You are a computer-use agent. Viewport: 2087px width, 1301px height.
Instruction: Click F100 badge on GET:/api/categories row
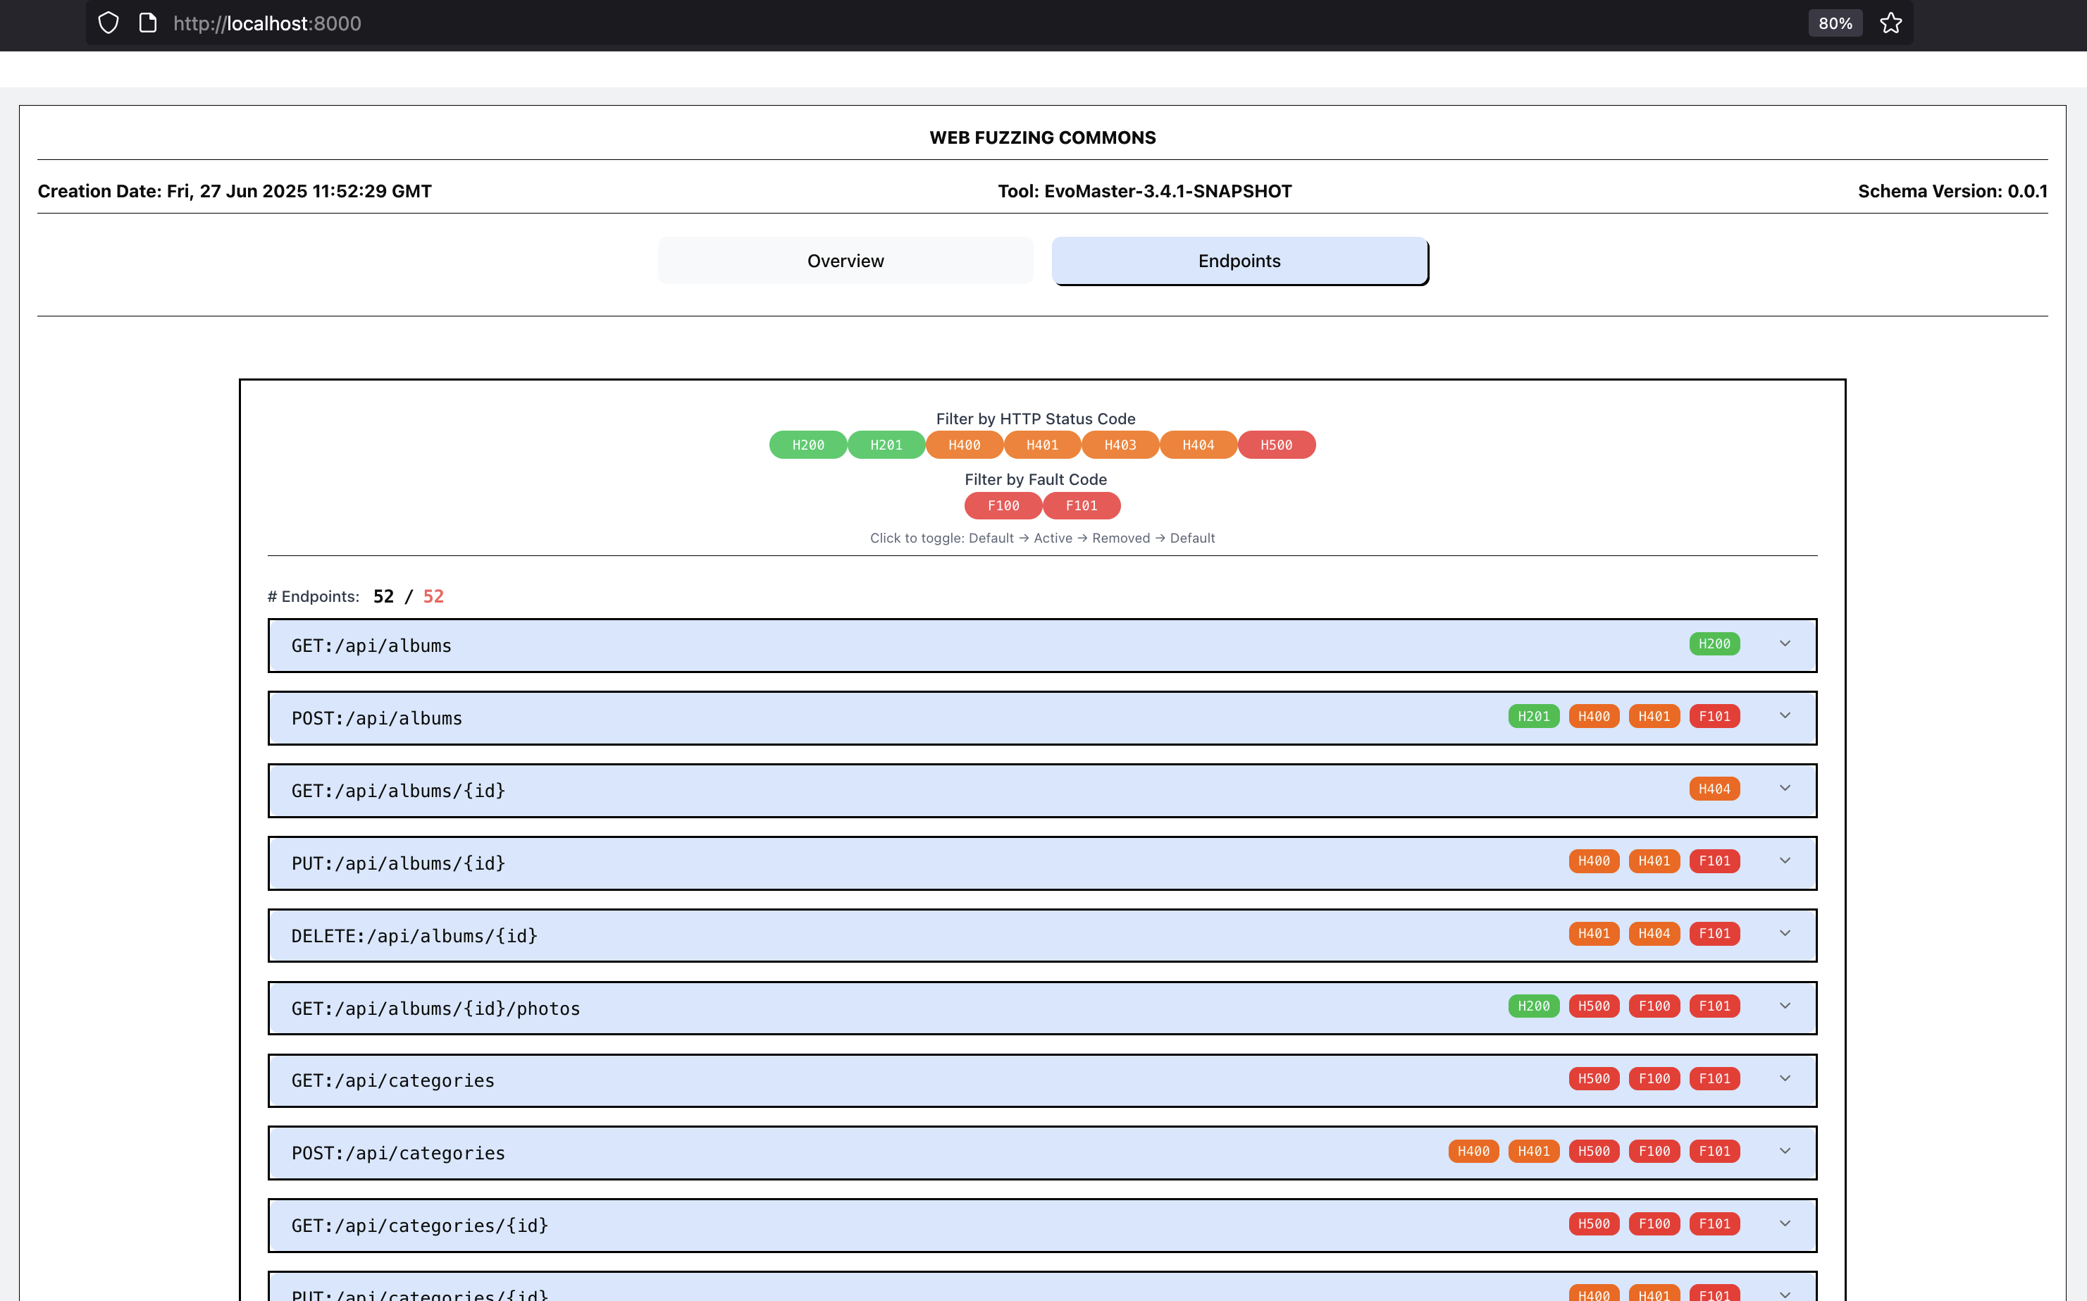point(1654,1078)
